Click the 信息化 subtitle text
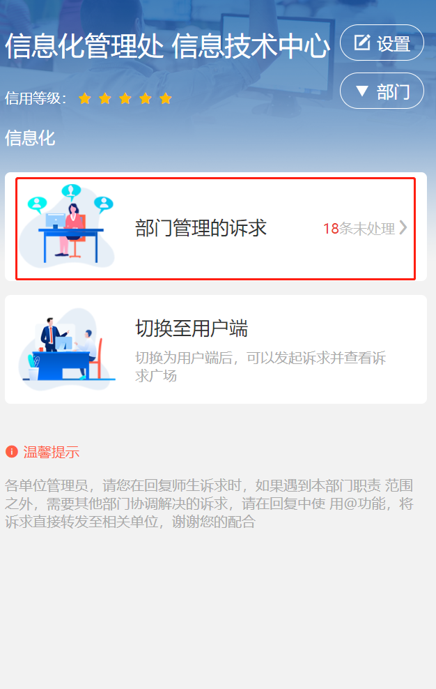This screenshot has height=689, width=436. [x=30, y=138]
